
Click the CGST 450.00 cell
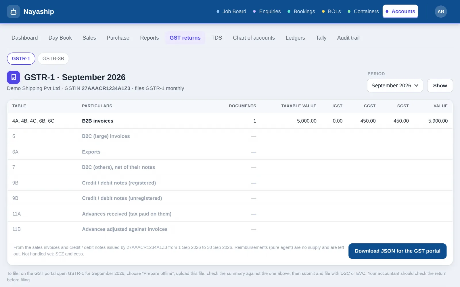pyautogui.click(x=368, y=121)
